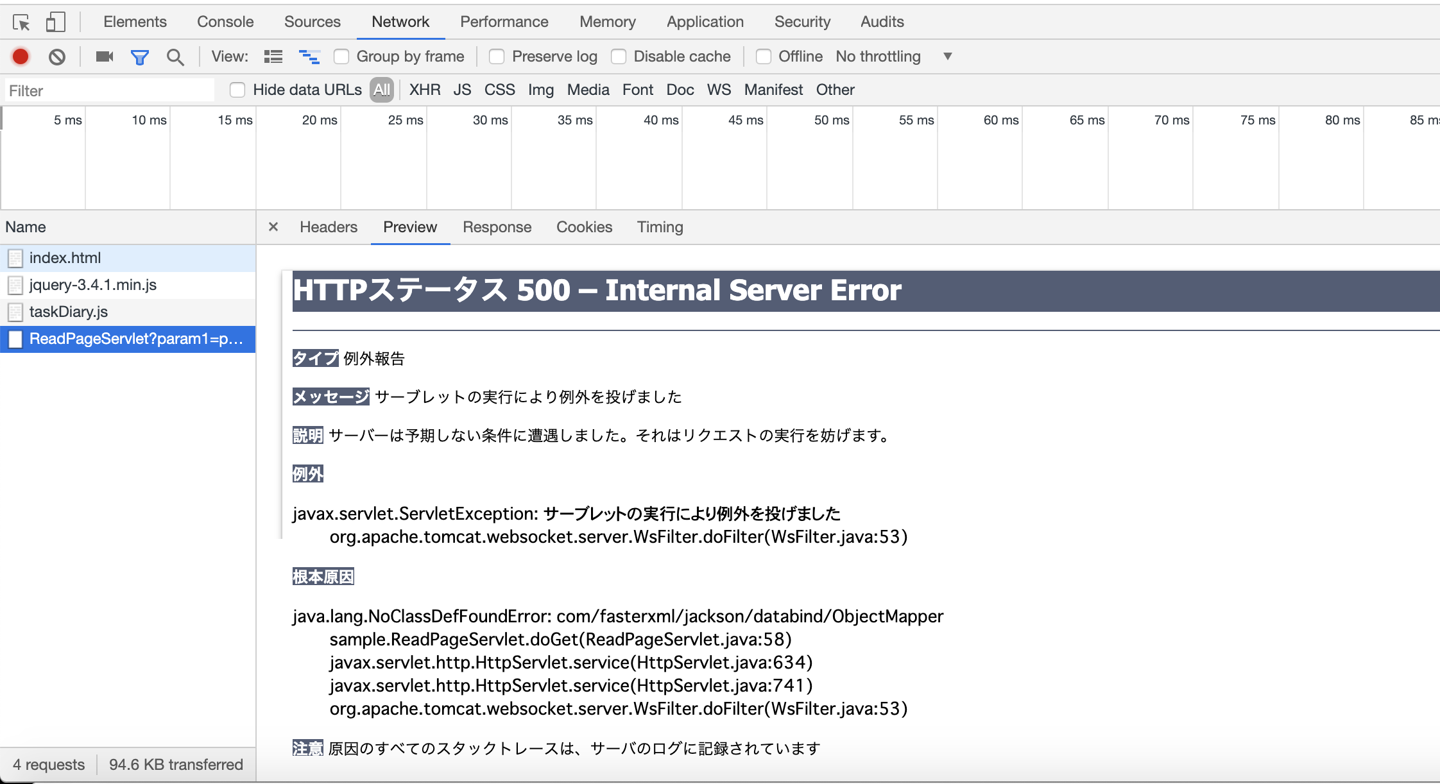Hide the network filter bar
The height and width of the screenshot is (784, 1440).
[139, 56]
